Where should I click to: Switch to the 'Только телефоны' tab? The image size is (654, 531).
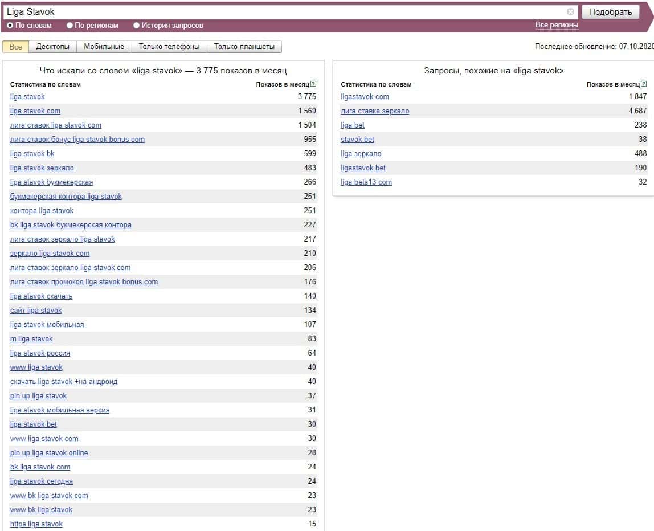169,47
